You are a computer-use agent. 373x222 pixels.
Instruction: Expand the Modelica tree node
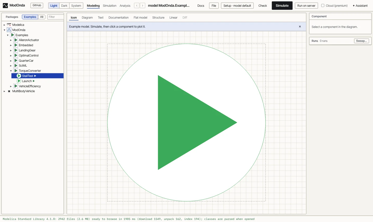4,25
